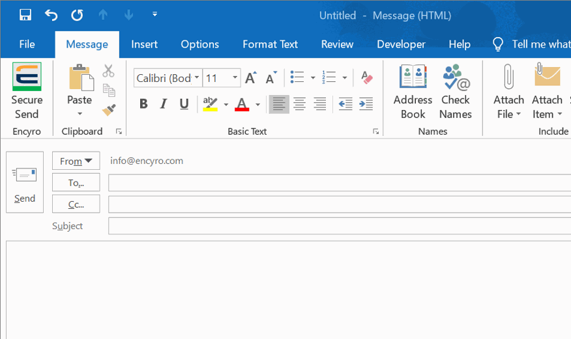Viewport: 571px width, 339px height.
Task: Click in the Cc recipients field
Action: pyautogui.click(x=340, y=204)
